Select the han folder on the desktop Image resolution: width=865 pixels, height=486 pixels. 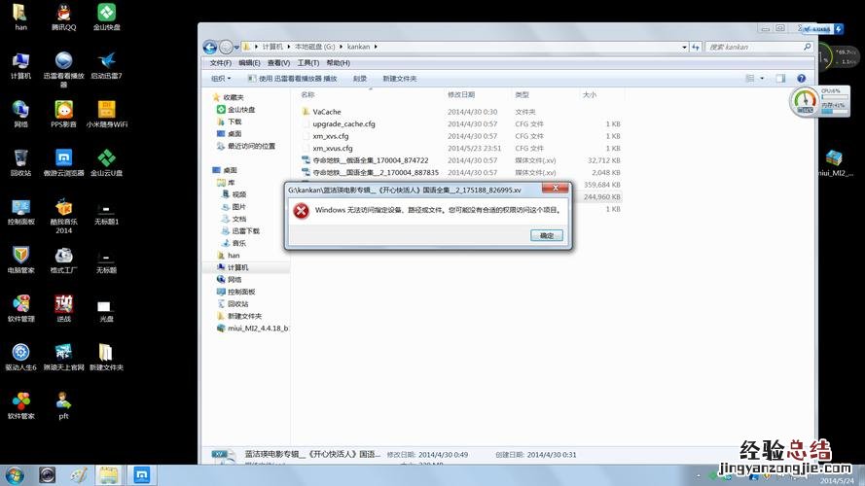point(21,17)
